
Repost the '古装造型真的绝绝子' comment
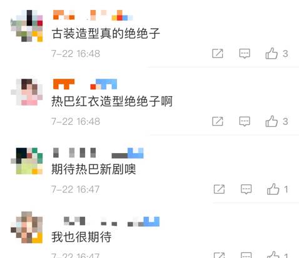pos(218,54)
